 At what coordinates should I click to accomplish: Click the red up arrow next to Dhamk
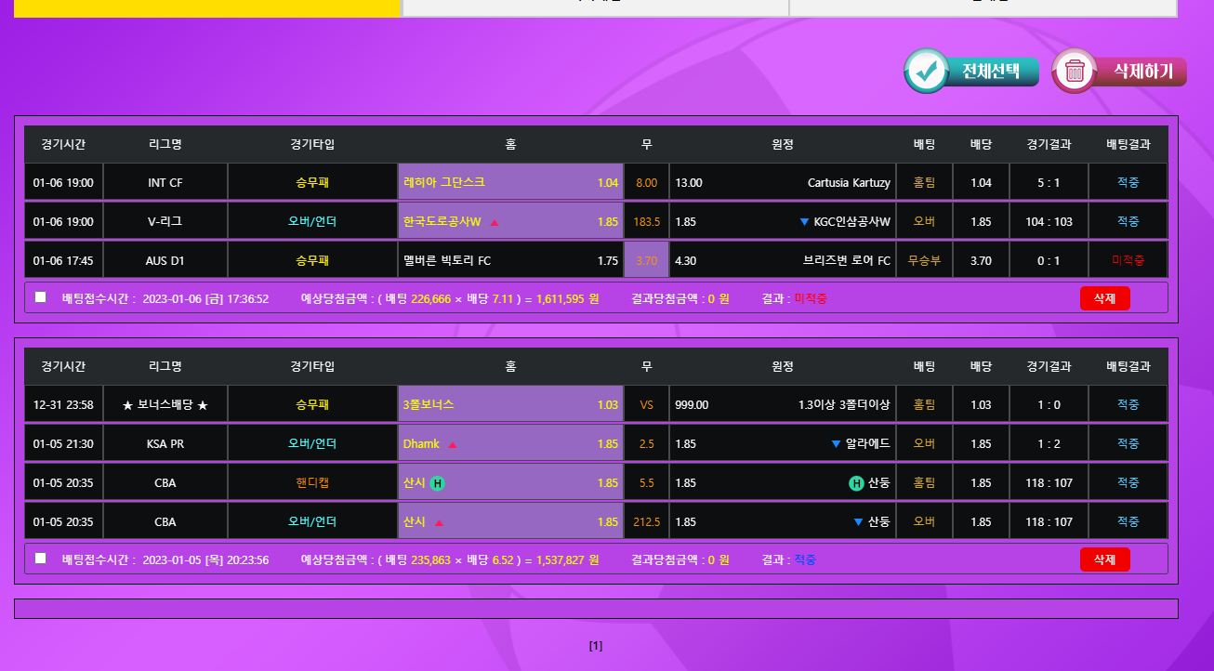pyautogui.click(x=453, y=444)
